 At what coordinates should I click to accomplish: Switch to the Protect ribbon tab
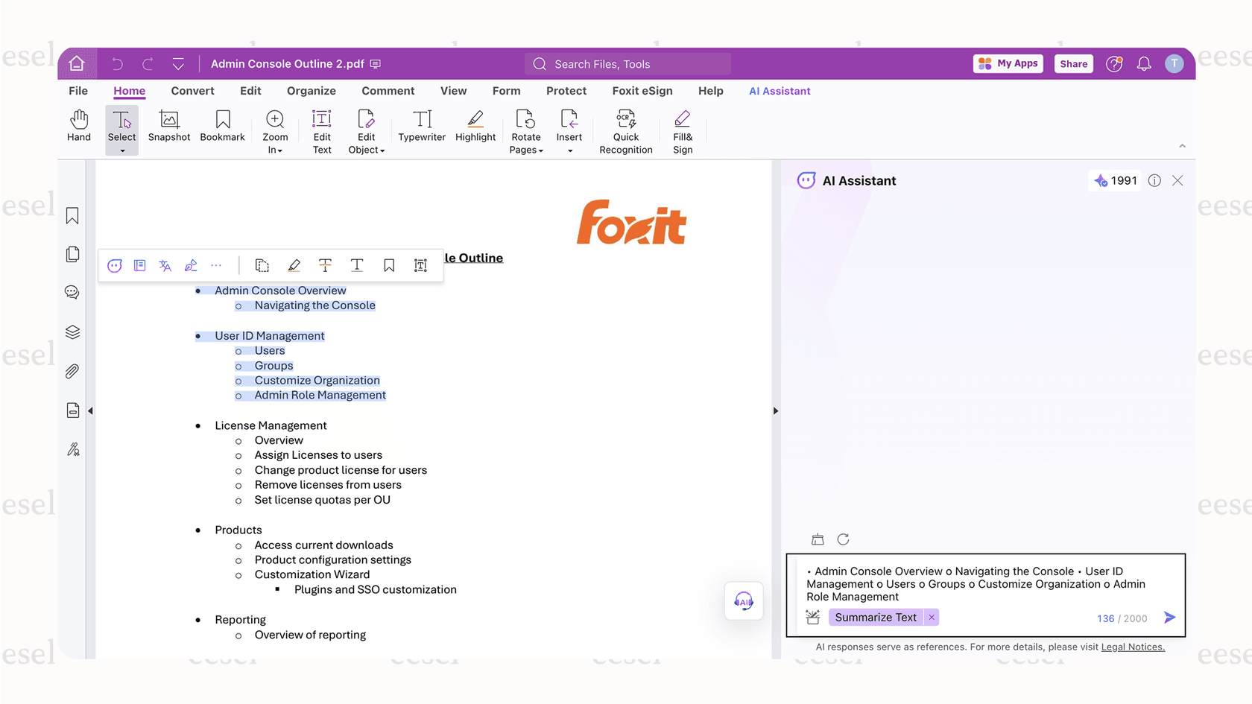(x=566, y=91)
